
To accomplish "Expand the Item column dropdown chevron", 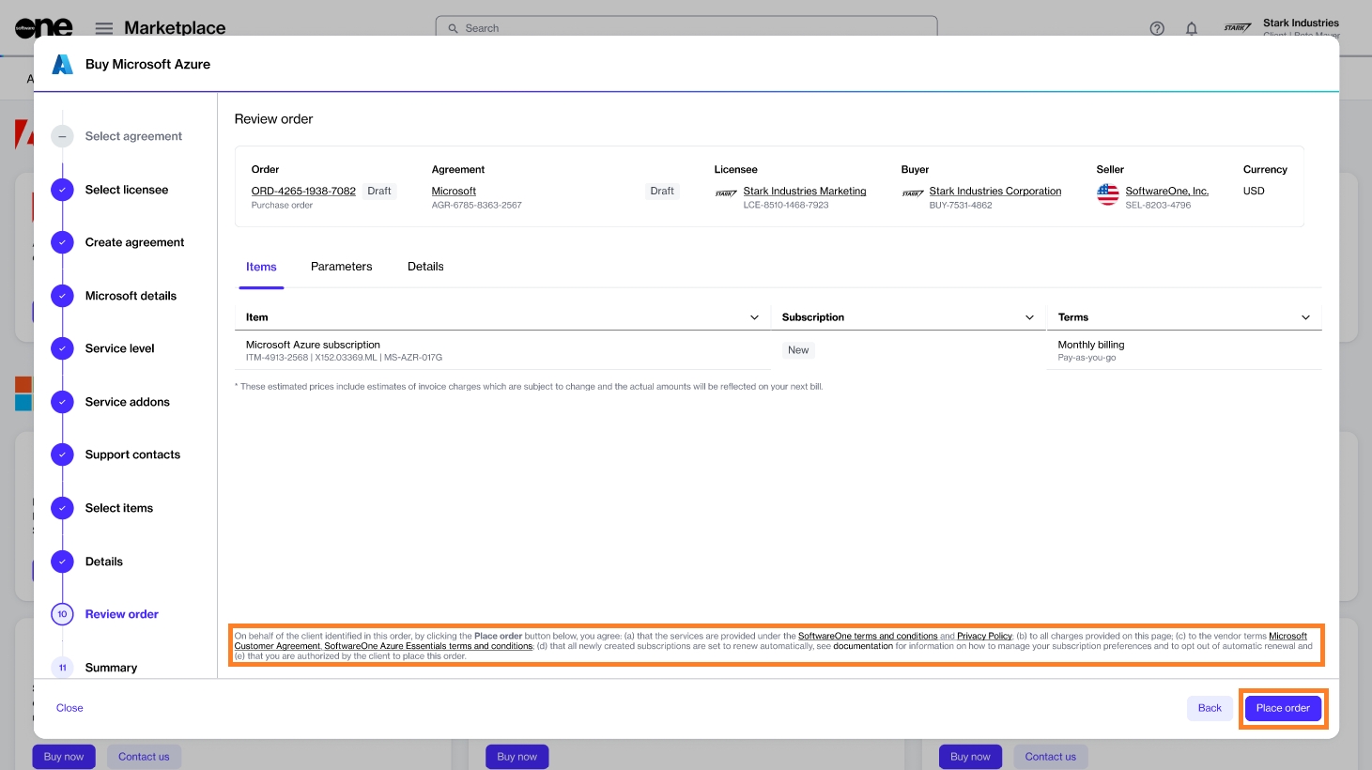I will pyautogui.click(x=754, y=317).
